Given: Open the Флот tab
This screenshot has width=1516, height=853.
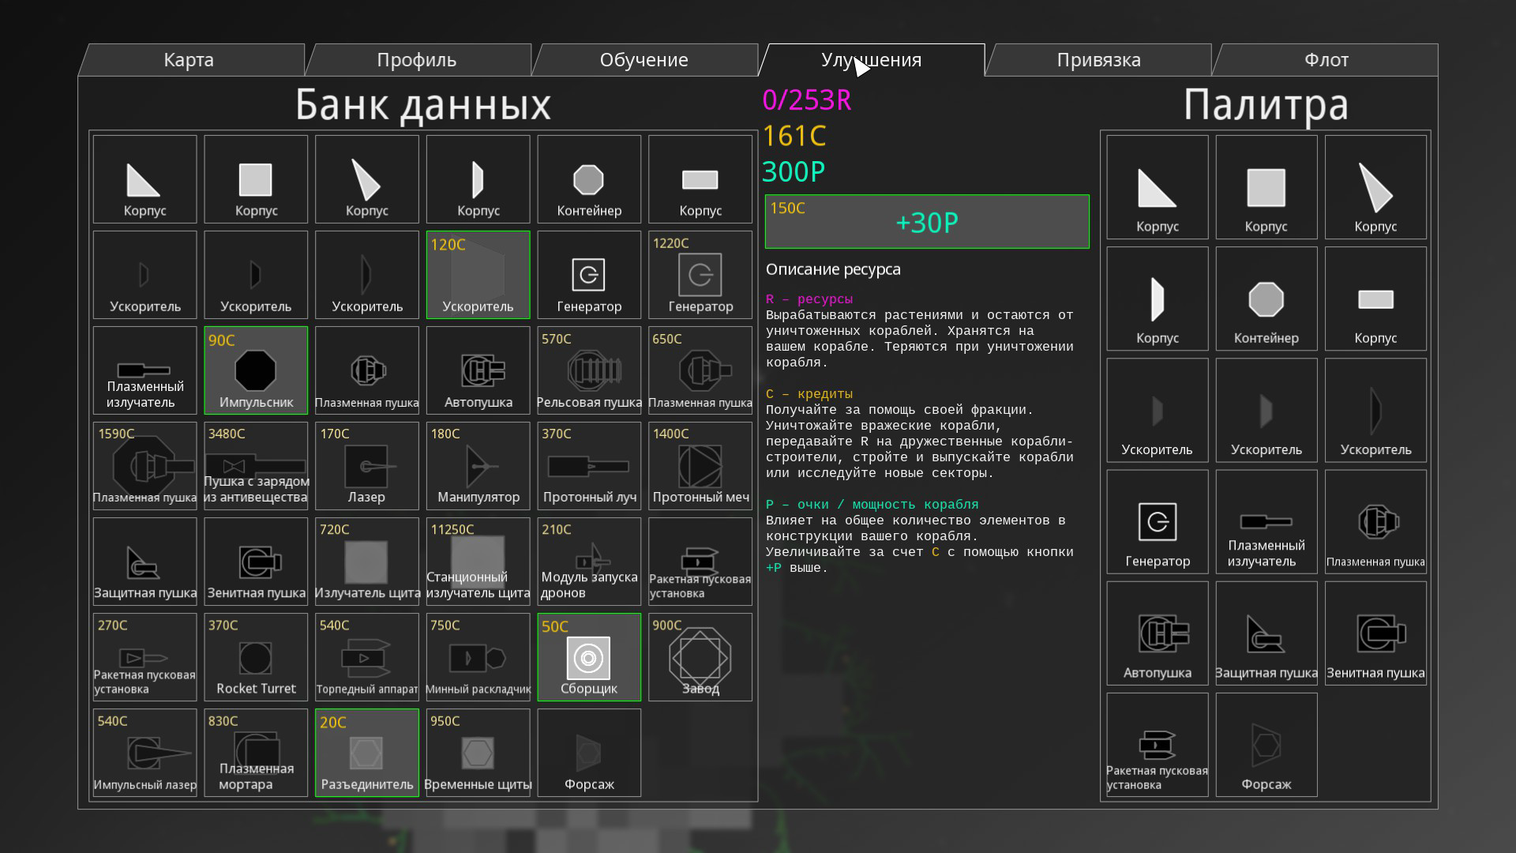Looking at the screenshot, I should pyautogui.click(x=1326, y=60).
